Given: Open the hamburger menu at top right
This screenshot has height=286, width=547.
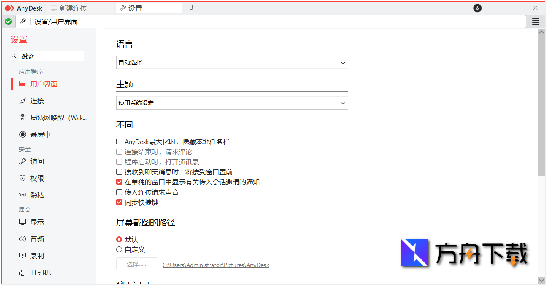Looking at the screenshot, I should click(x=535, y=21).
